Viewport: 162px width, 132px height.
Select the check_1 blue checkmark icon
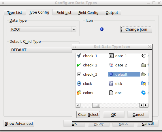(79, 56)
